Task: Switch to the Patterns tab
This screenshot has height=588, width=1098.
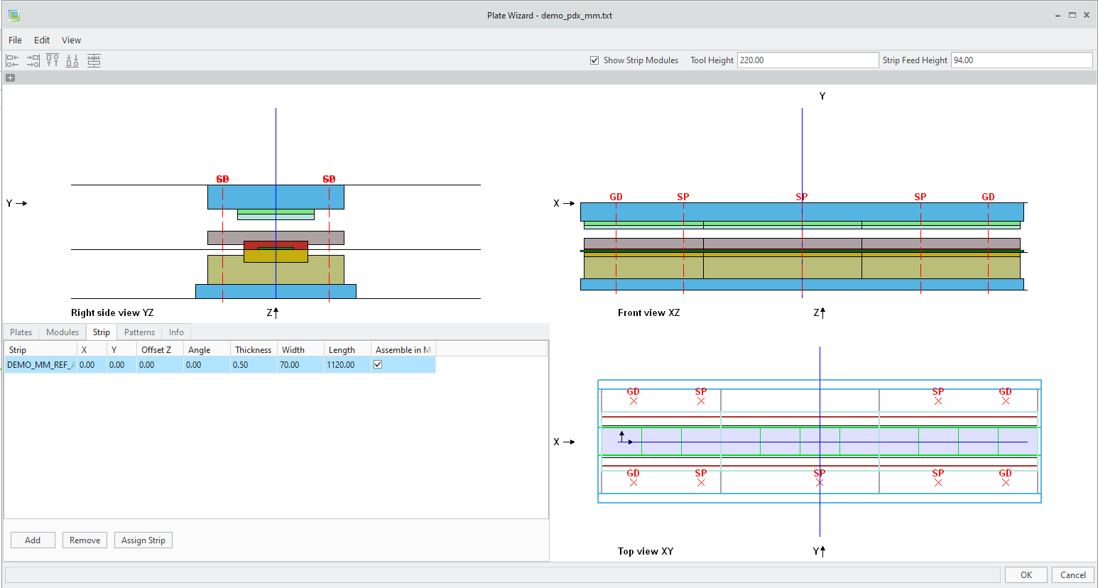Action: [x=139, y=332]
